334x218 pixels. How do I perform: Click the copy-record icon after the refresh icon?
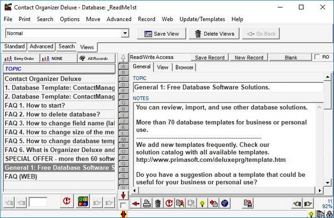coord(180,204)
